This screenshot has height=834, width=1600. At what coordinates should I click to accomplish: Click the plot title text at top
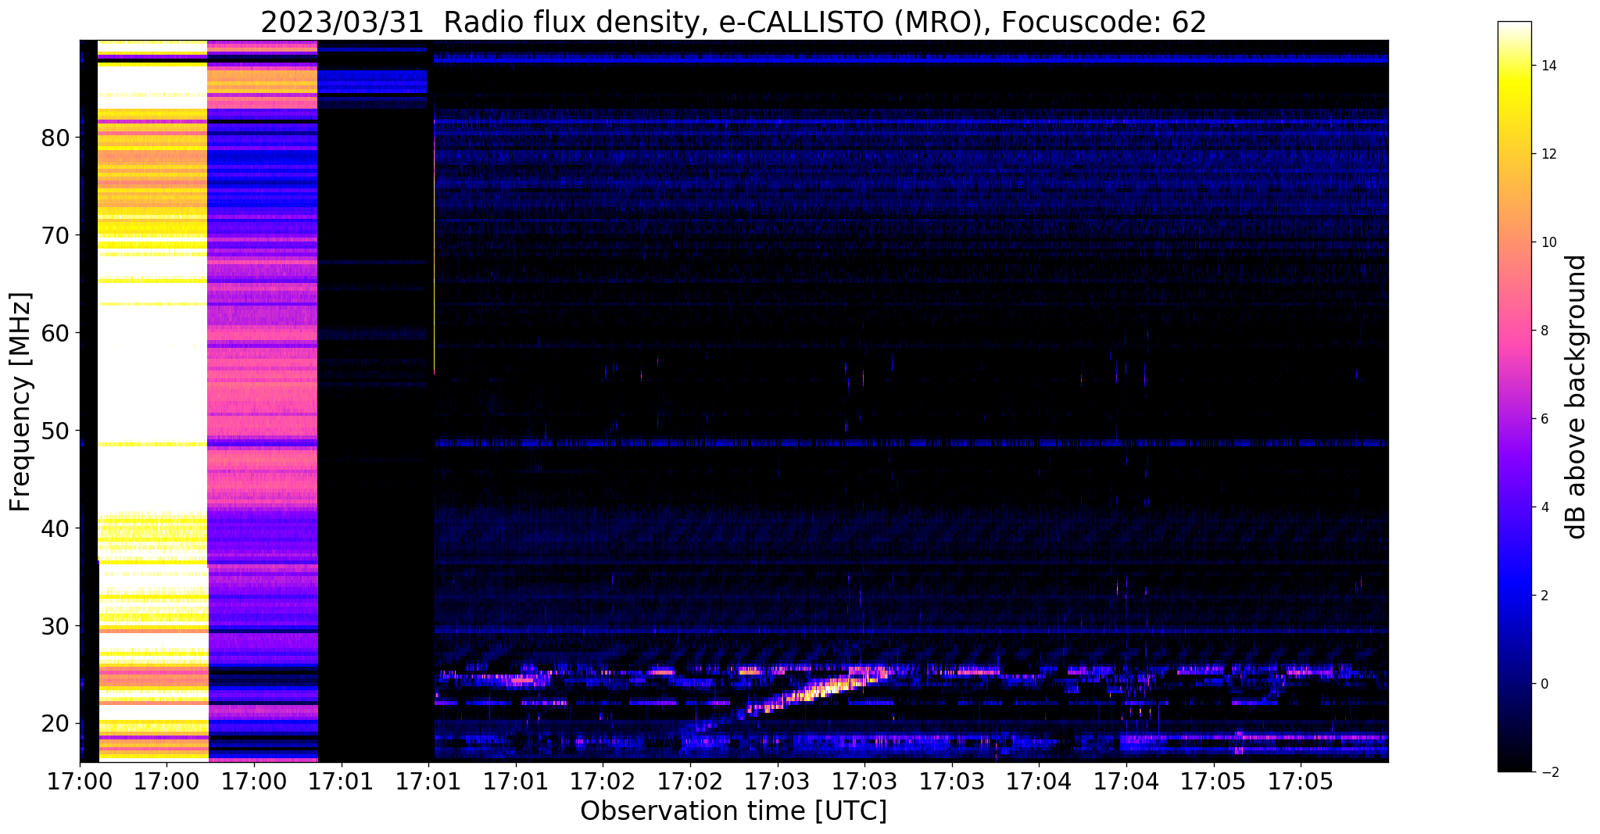(733, 23)
